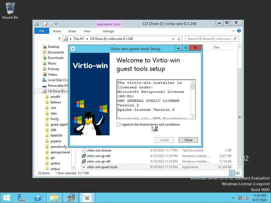Image resolution: width=271 pixels, height=203 pixels.
Task: Switch to the Home ribbon tab
Action: tap(57, 31)
